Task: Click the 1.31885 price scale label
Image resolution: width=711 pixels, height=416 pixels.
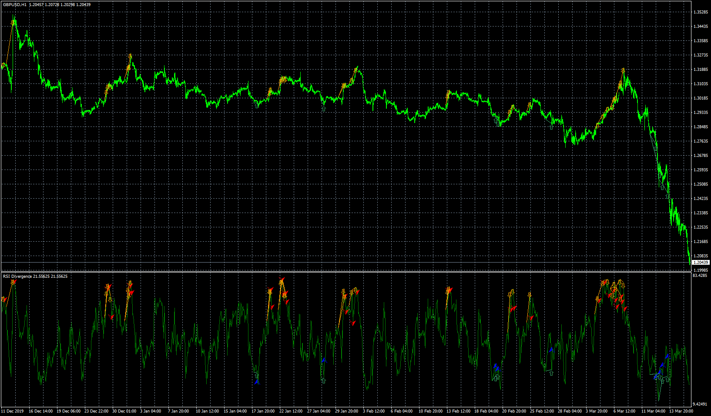Action: (x=701, y=70)
